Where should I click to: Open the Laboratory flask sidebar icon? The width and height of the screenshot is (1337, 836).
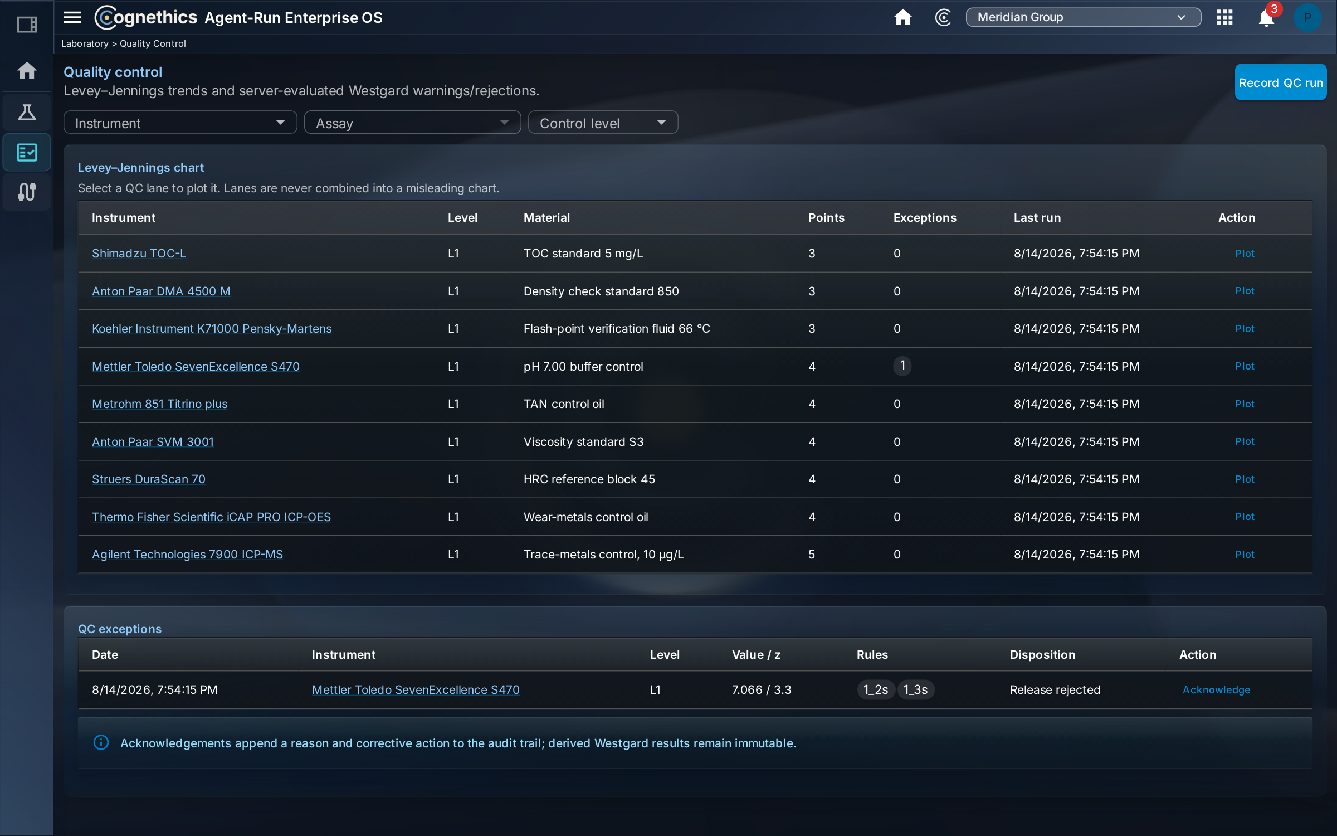(27, 113)
